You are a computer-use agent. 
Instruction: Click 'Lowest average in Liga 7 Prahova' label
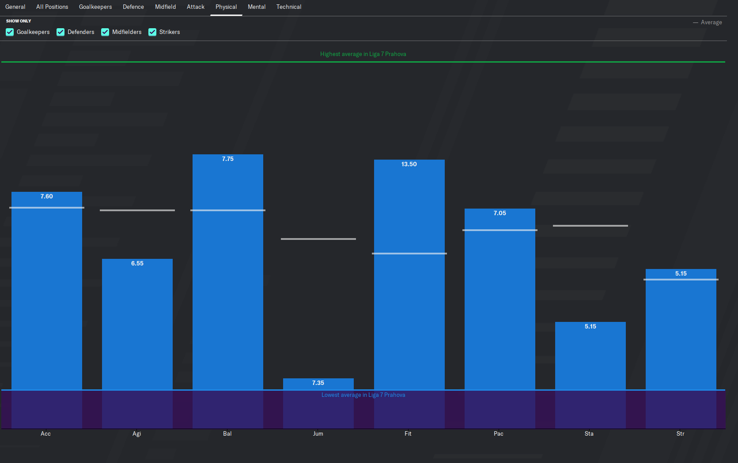363,395
